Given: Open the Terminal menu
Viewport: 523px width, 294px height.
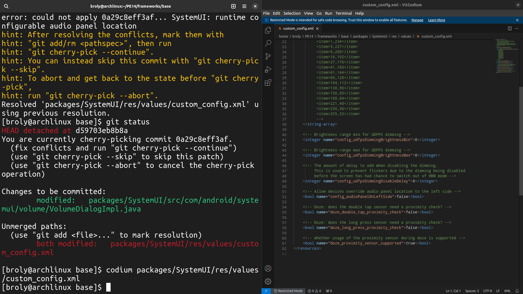Looking at the screenshot, I should pos(343,13).
